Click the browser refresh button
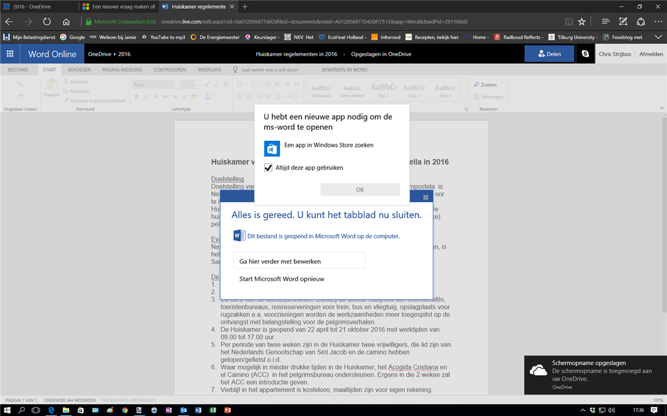This screenshot has width=667, height=416. pos(47,21)
